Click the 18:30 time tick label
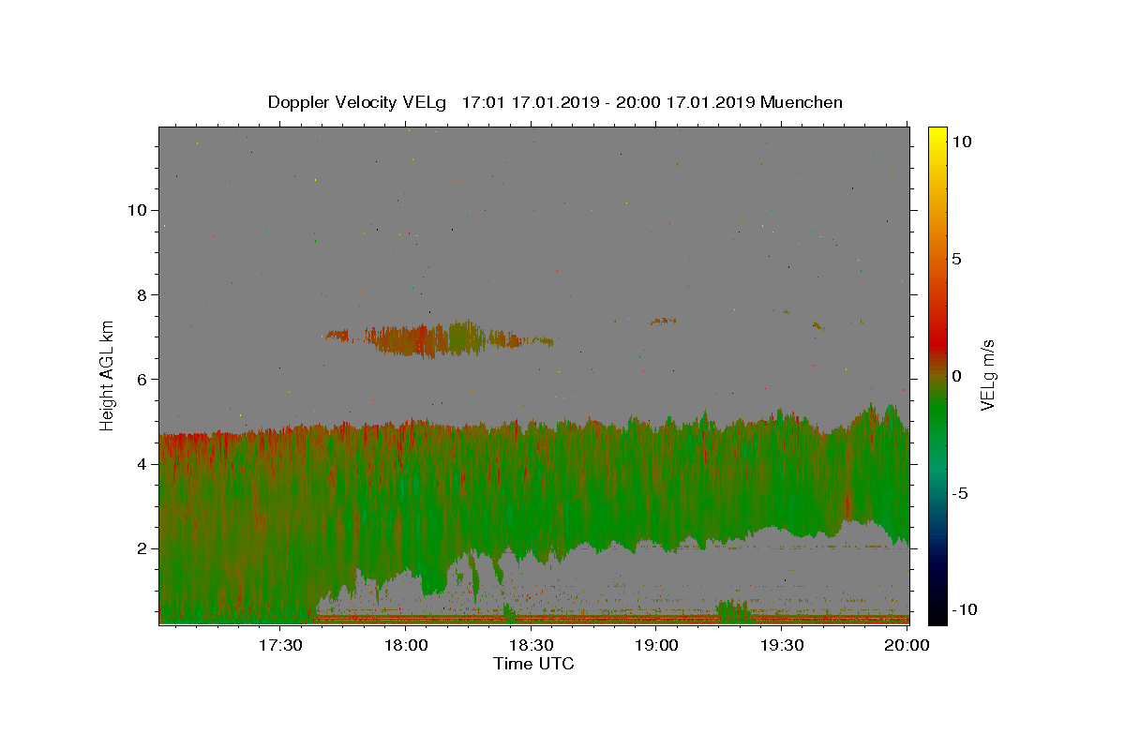The height and width of the screenshot is (750, 1125). click(x=532, y=645)
